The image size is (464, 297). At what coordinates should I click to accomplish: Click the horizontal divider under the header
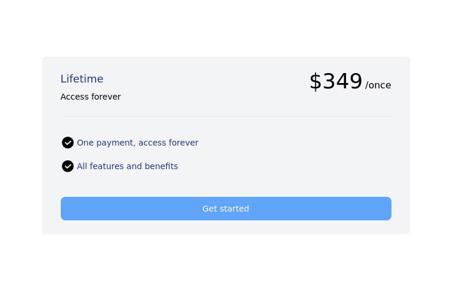[226, 116]
